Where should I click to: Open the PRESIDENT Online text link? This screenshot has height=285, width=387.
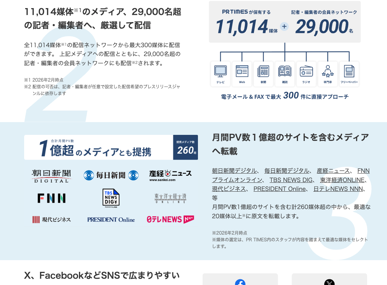(280, 189)
